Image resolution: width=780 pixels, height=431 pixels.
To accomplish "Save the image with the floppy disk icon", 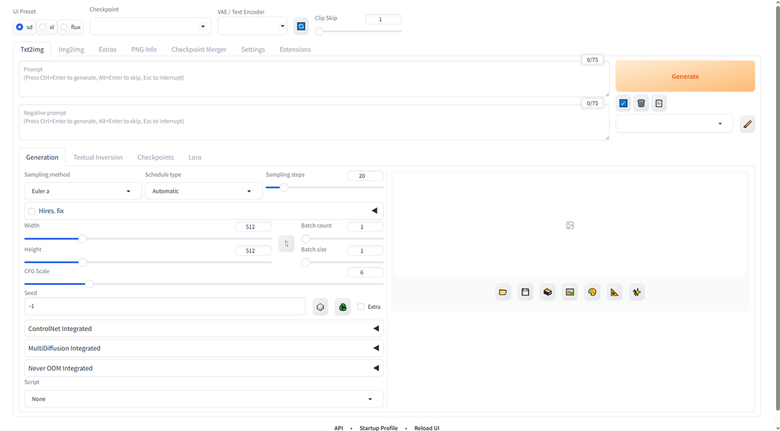I will [x=525, y=291].
